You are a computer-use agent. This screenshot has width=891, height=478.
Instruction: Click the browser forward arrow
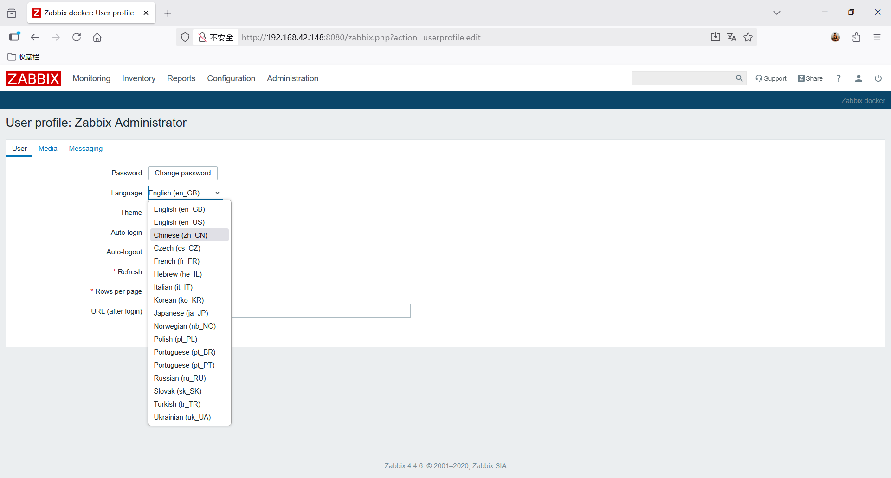(x=56, y=37)
